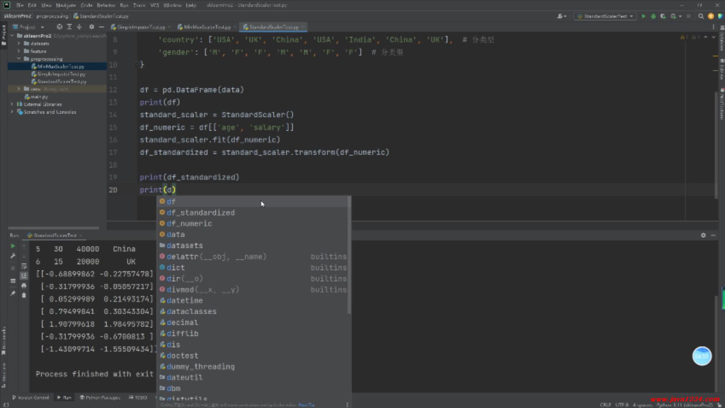
Task: Choose df_standardized from completion list
Action: click(x=201, y=213)
